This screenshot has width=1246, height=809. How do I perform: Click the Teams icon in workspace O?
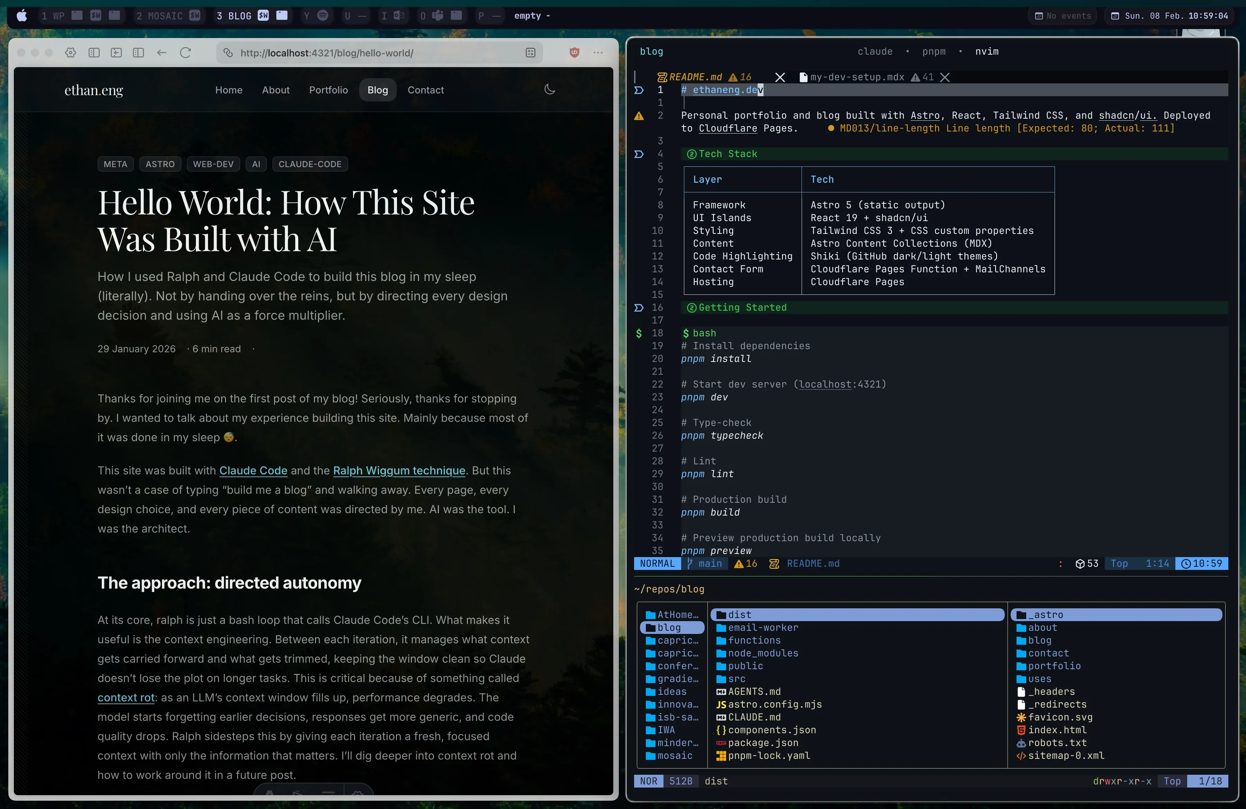click(x=438, y=16)
